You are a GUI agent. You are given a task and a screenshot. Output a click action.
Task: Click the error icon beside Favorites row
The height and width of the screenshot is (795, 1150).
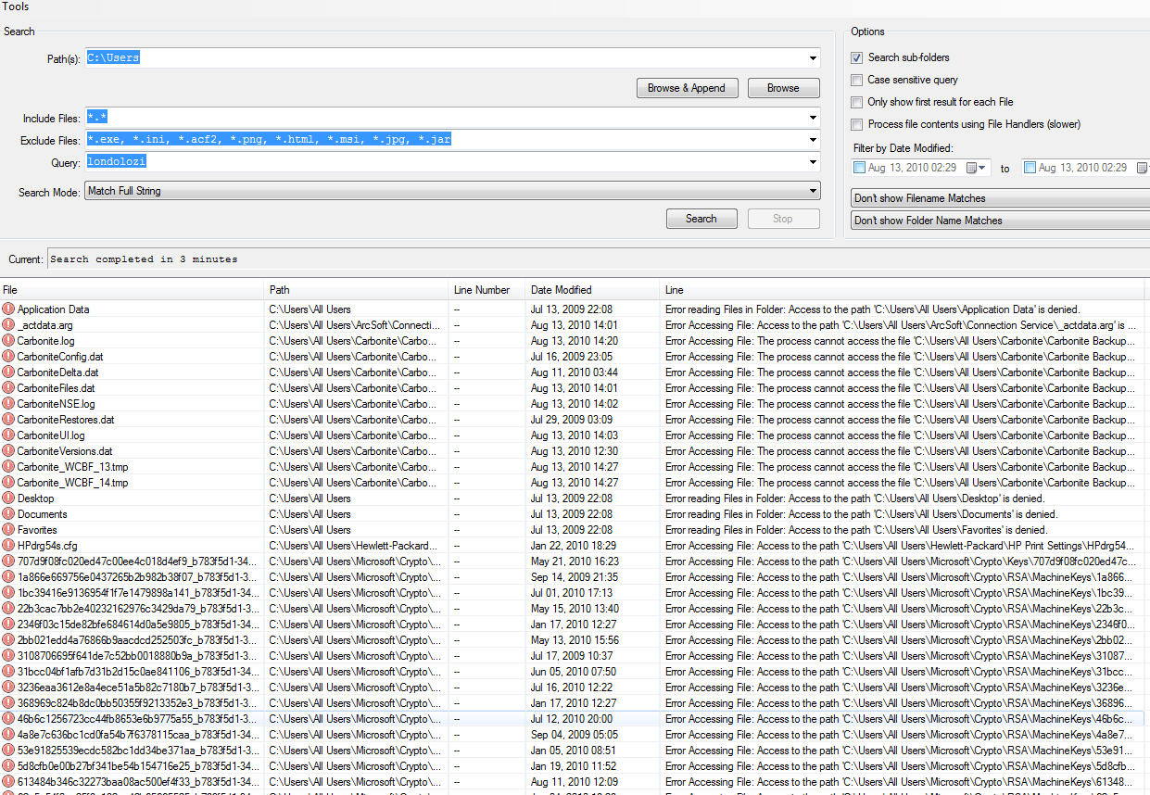click(8, 530)
